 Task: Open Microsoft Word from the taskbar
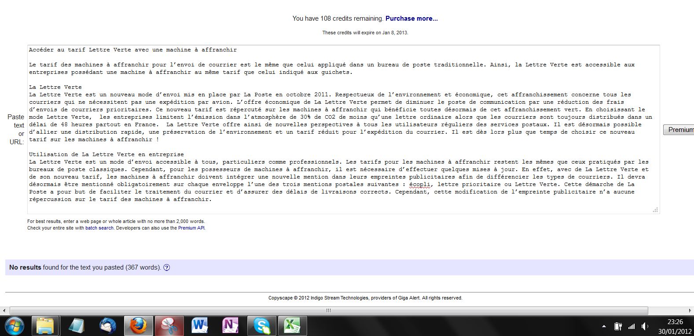[x=199, y=326]
